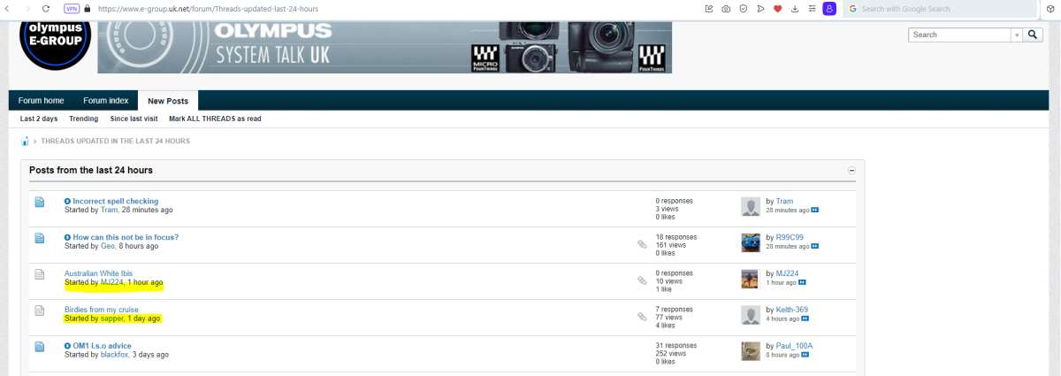
Task: Jump to first unread in Incorrect spell checking
Action: coord(67,201)
